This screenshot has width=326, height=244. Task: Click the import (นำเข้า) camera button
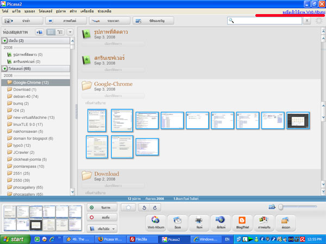coord(22,21)
